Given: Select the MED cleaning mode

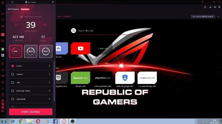Looking at the screenshot, I should 31,51.
